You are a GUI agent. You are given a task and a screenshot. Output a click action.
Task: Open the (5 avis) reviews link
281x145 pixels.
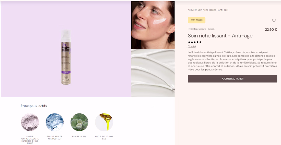(x=192, y=46)
